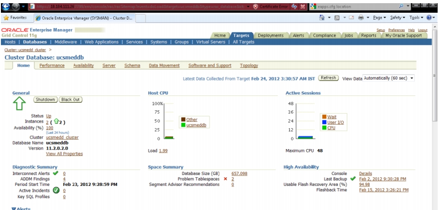The width and height of the screenshot is (439, 210).
Task: Go back with browser back arrow
Action: pos(6,6)
